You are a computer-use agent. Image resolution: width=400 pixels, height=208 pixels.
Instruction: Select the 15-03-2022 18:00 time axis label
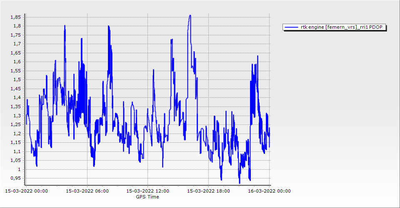click(208, 191)
